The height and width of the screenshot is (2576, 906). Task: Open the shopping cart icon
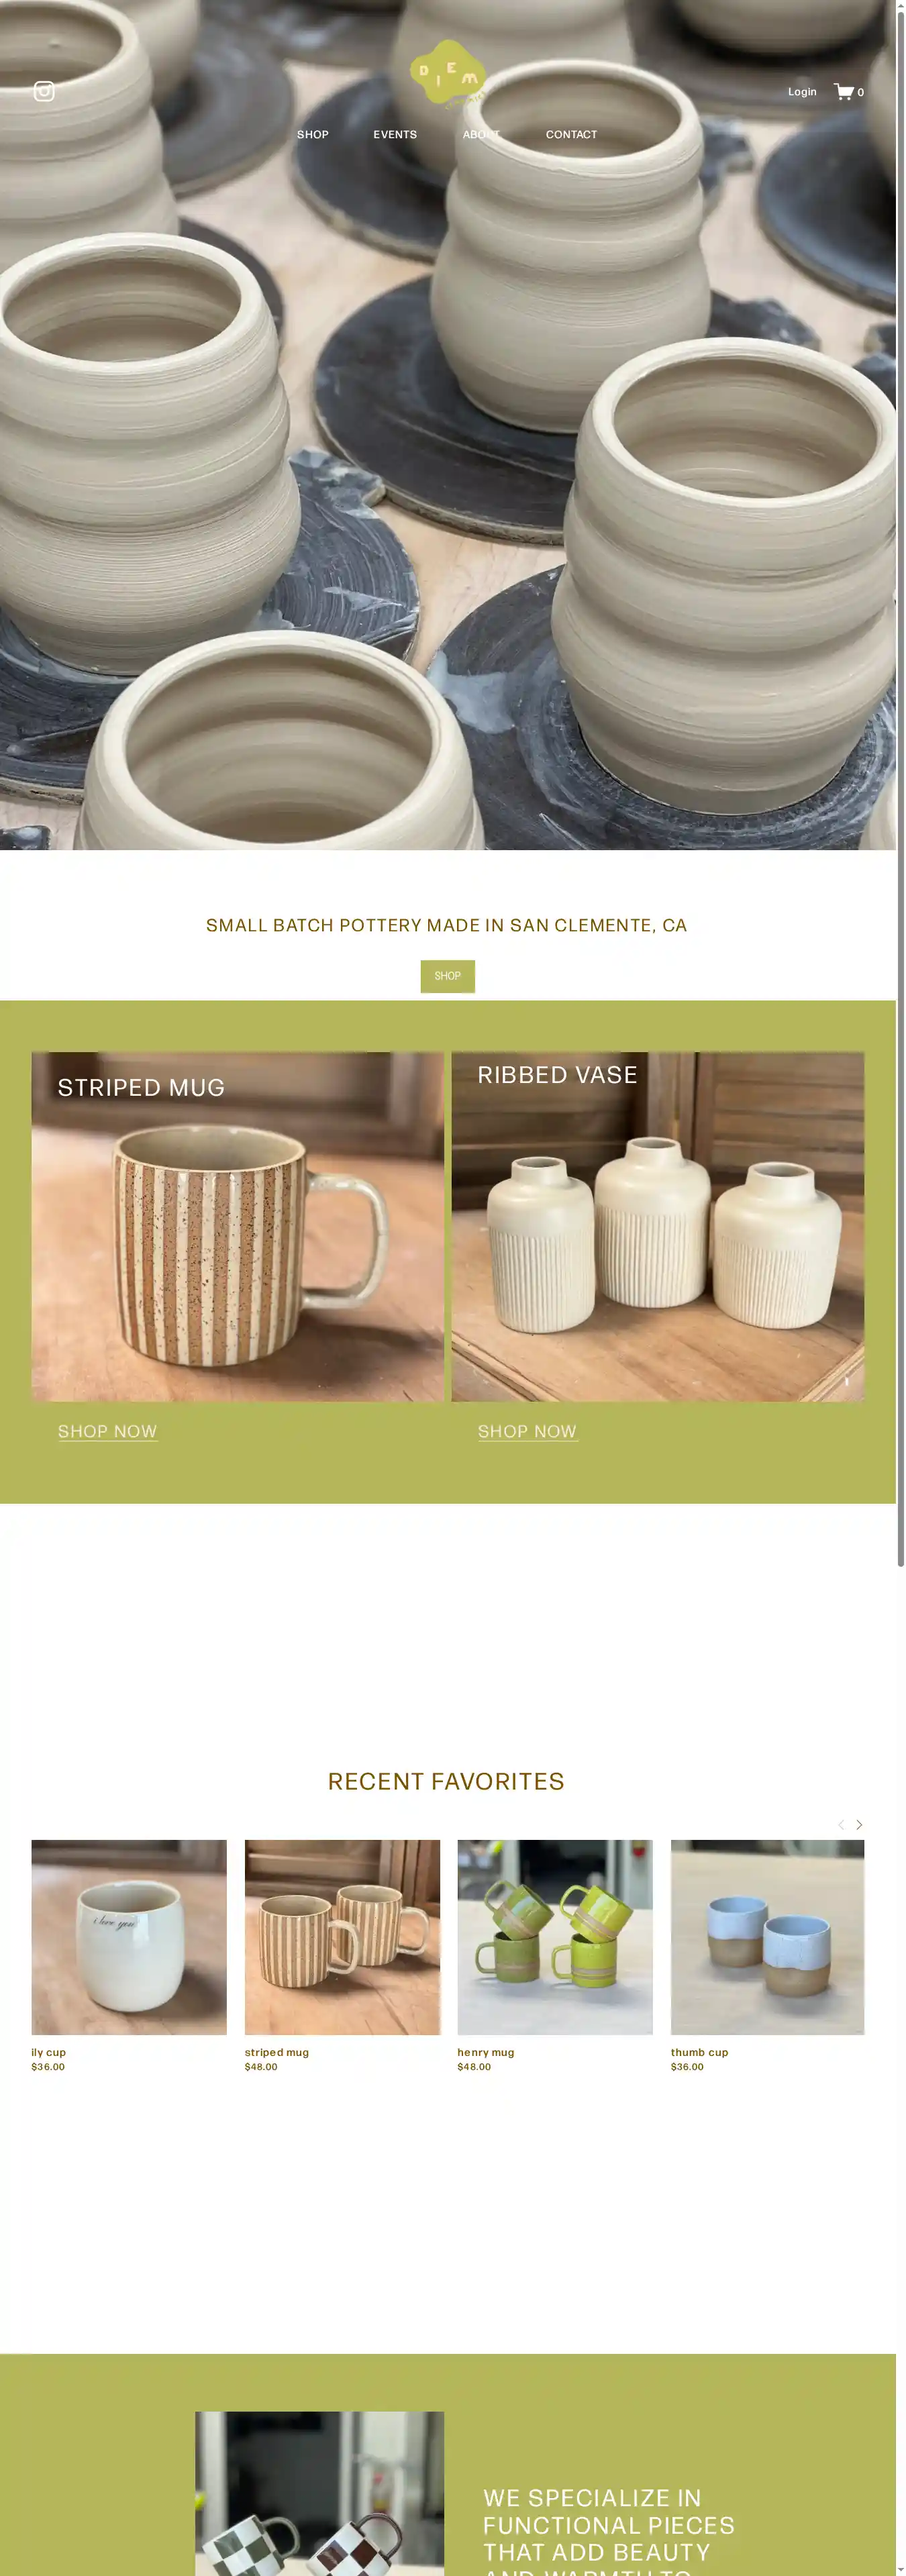click(844, 92)
